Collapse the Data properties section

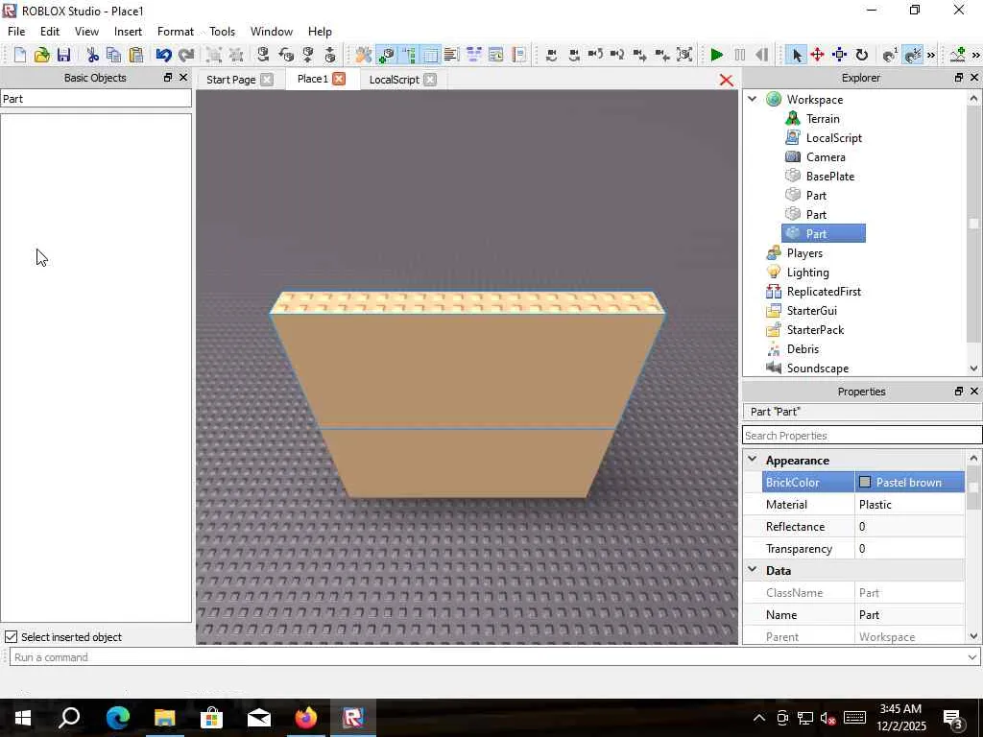tap(753, 570)
